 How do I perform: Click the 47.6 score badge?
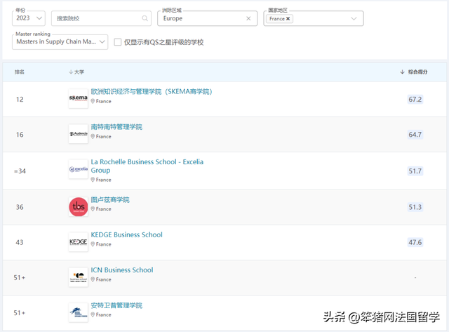[415, 242]
